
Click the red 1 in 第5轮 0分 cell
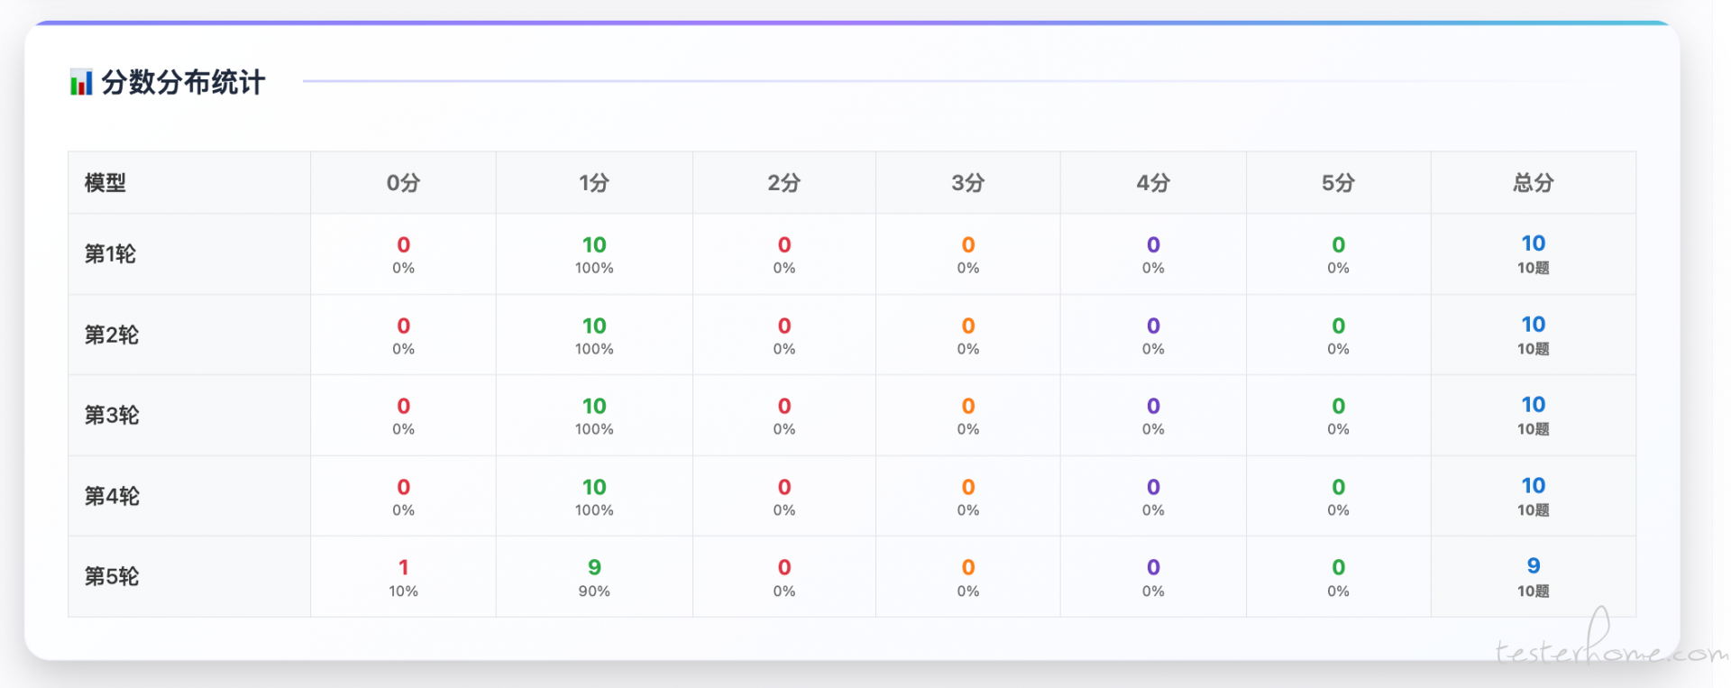pos(403,567)
